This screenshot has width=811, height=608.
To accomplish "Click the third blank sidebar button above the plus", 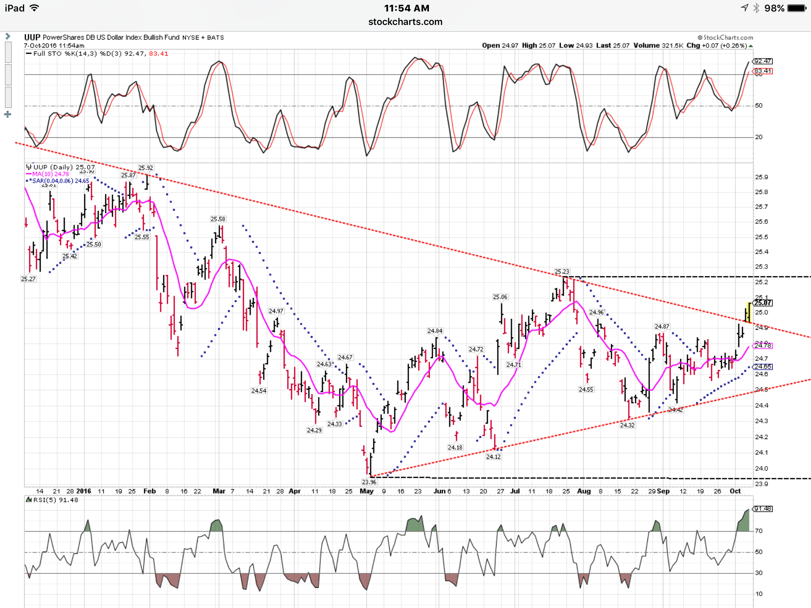I will tap(8, 97).
